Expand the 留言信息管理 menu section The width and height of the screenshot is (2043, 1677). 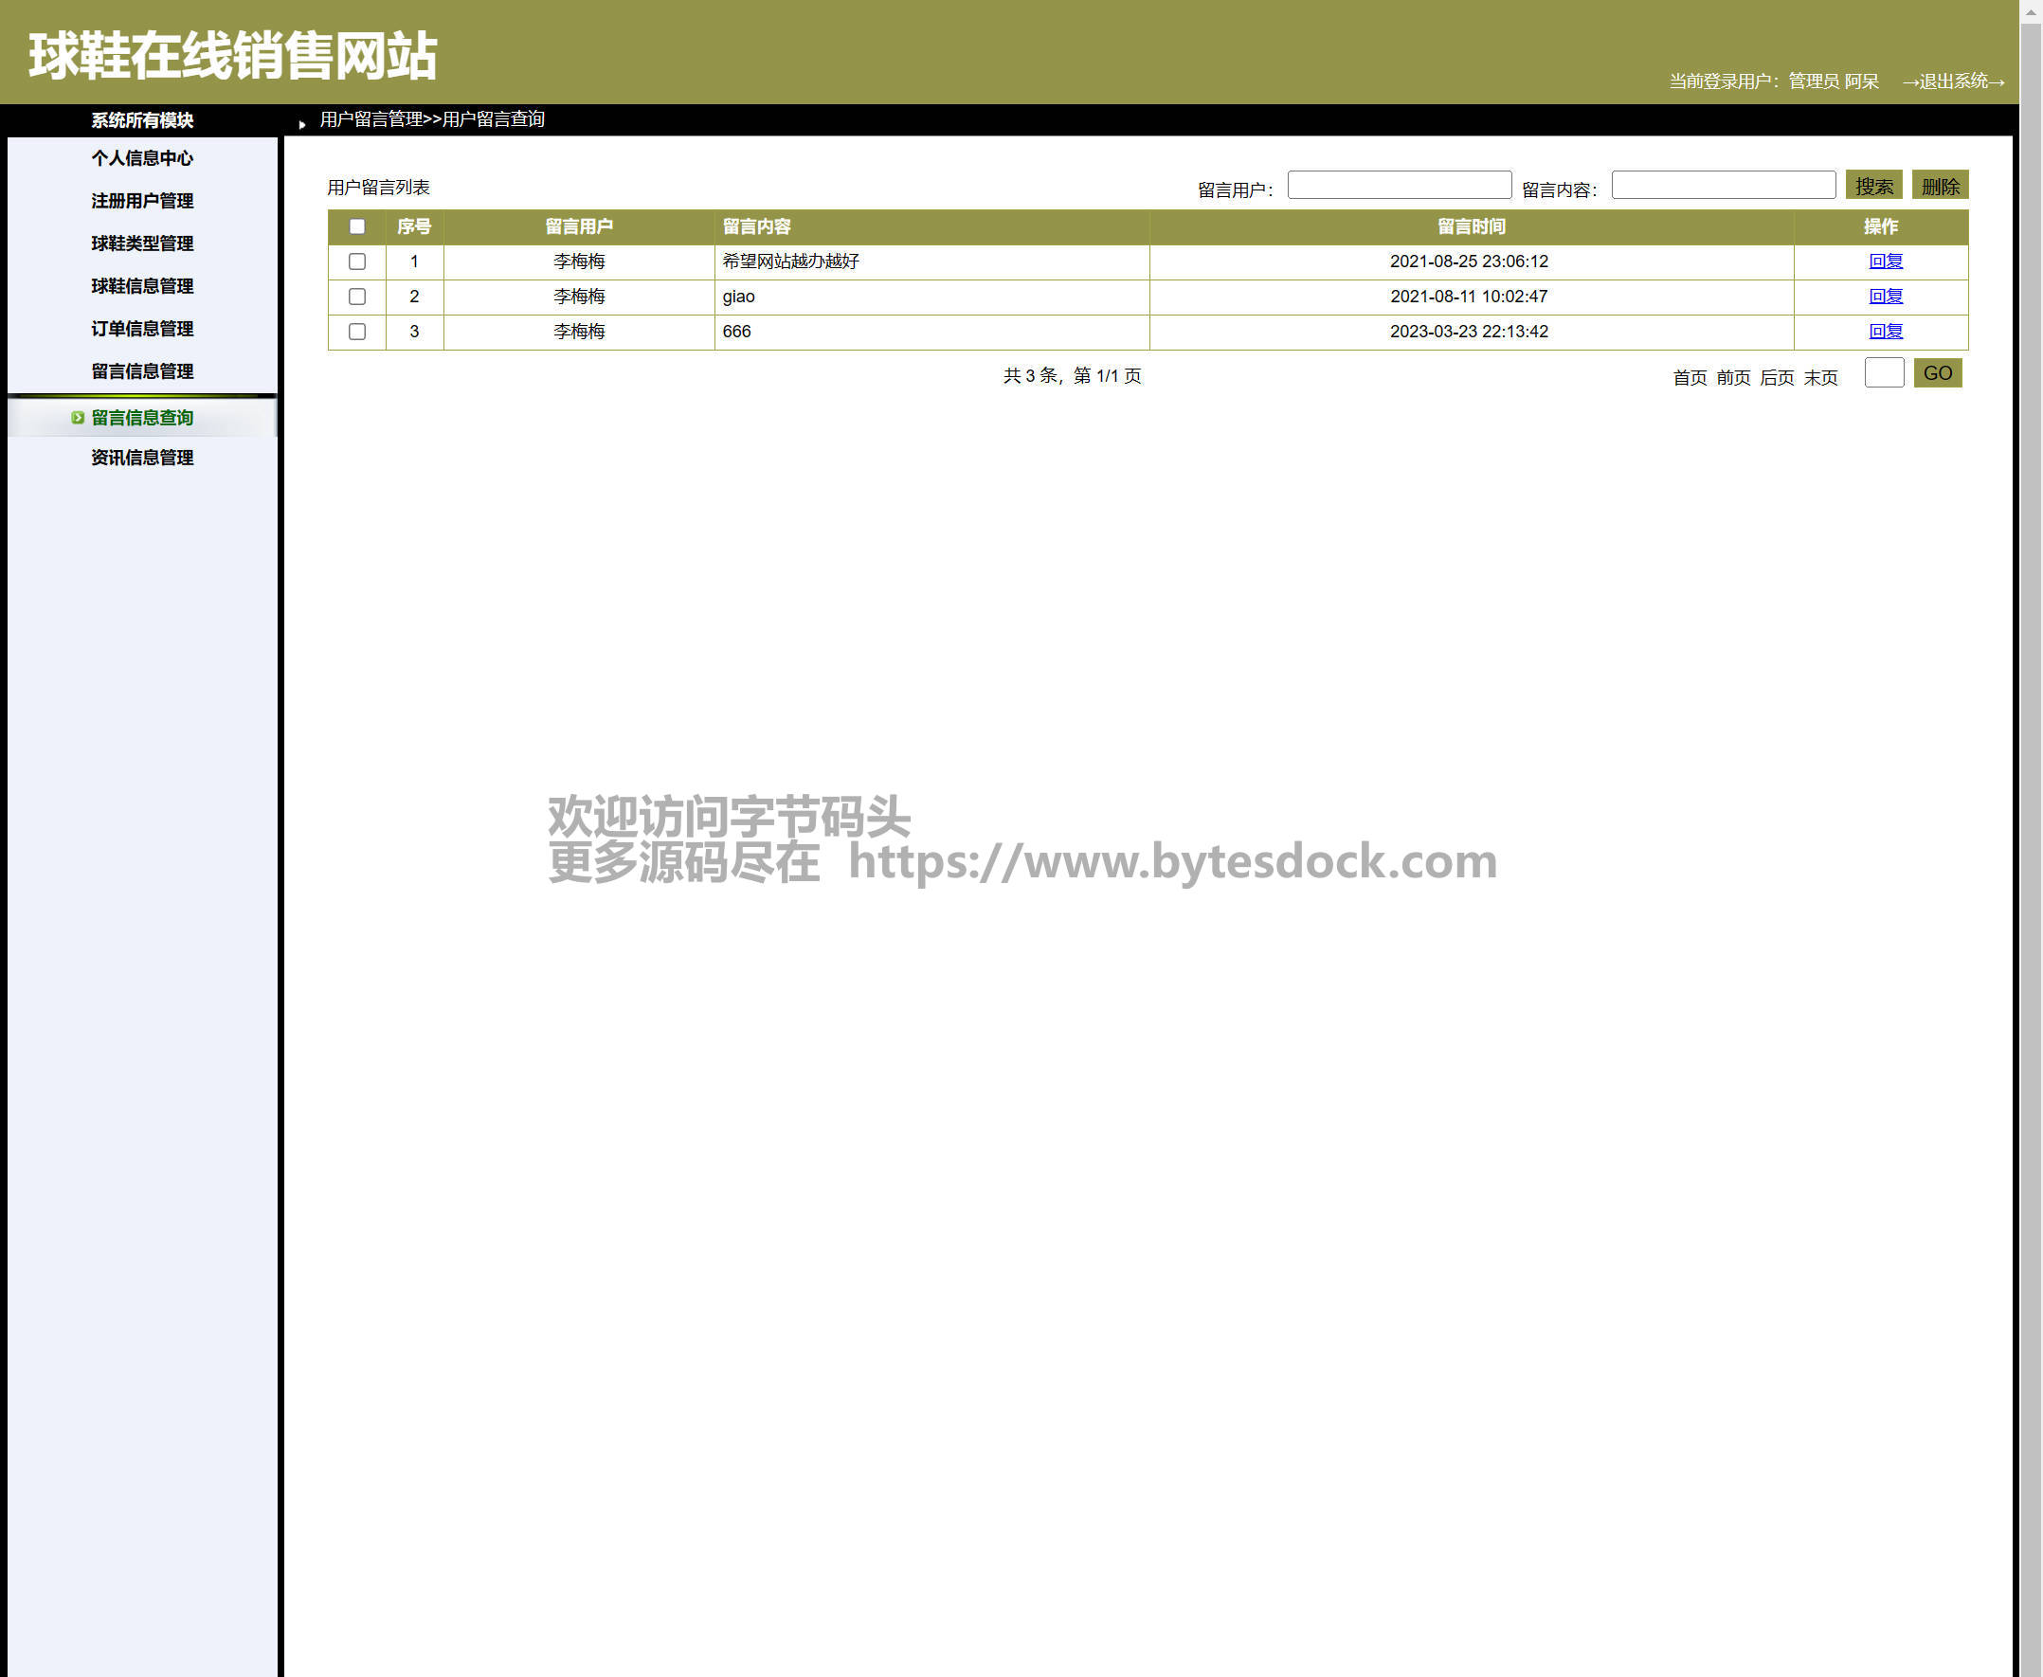142,371
